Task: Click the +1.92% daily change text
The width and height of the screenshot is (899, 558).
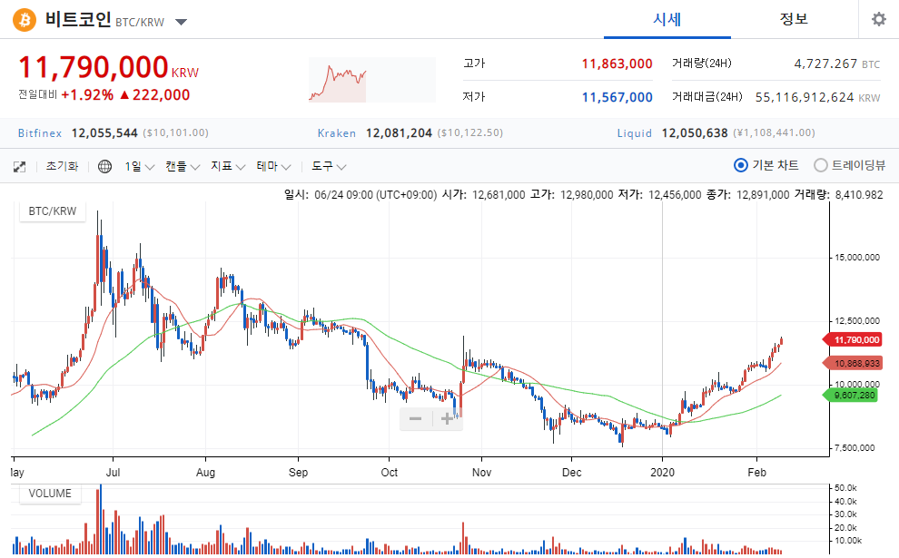Action: pos(87,94)
